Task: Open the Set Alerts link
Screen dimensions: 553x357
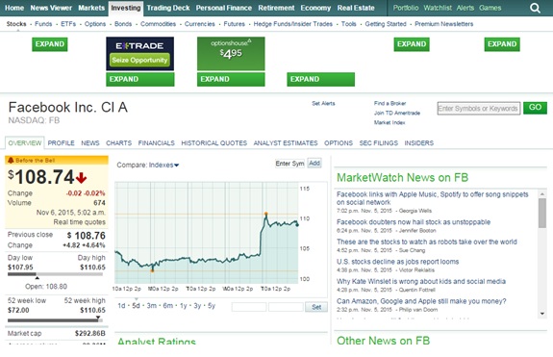Action: pos(323,103)
